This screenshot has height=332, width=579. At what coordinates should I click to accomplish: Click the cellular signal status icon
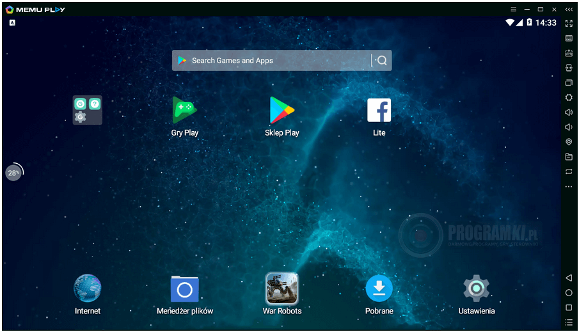pyautogui.click(x=519, y=23)
